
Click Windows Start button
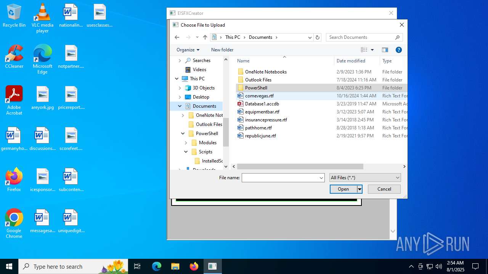coord(9,266)
